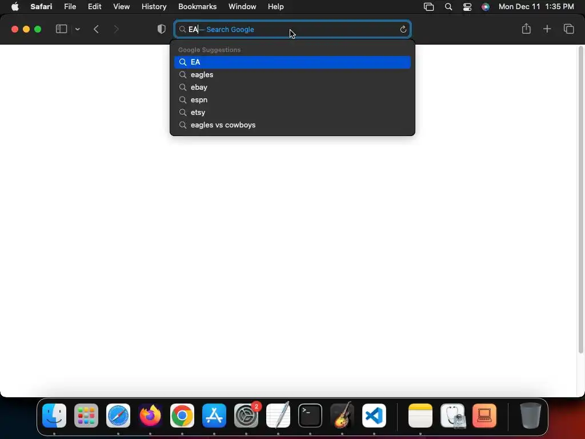
Task: Choose the 'espn' search suggestion
Action: click(x=292, y=99)
